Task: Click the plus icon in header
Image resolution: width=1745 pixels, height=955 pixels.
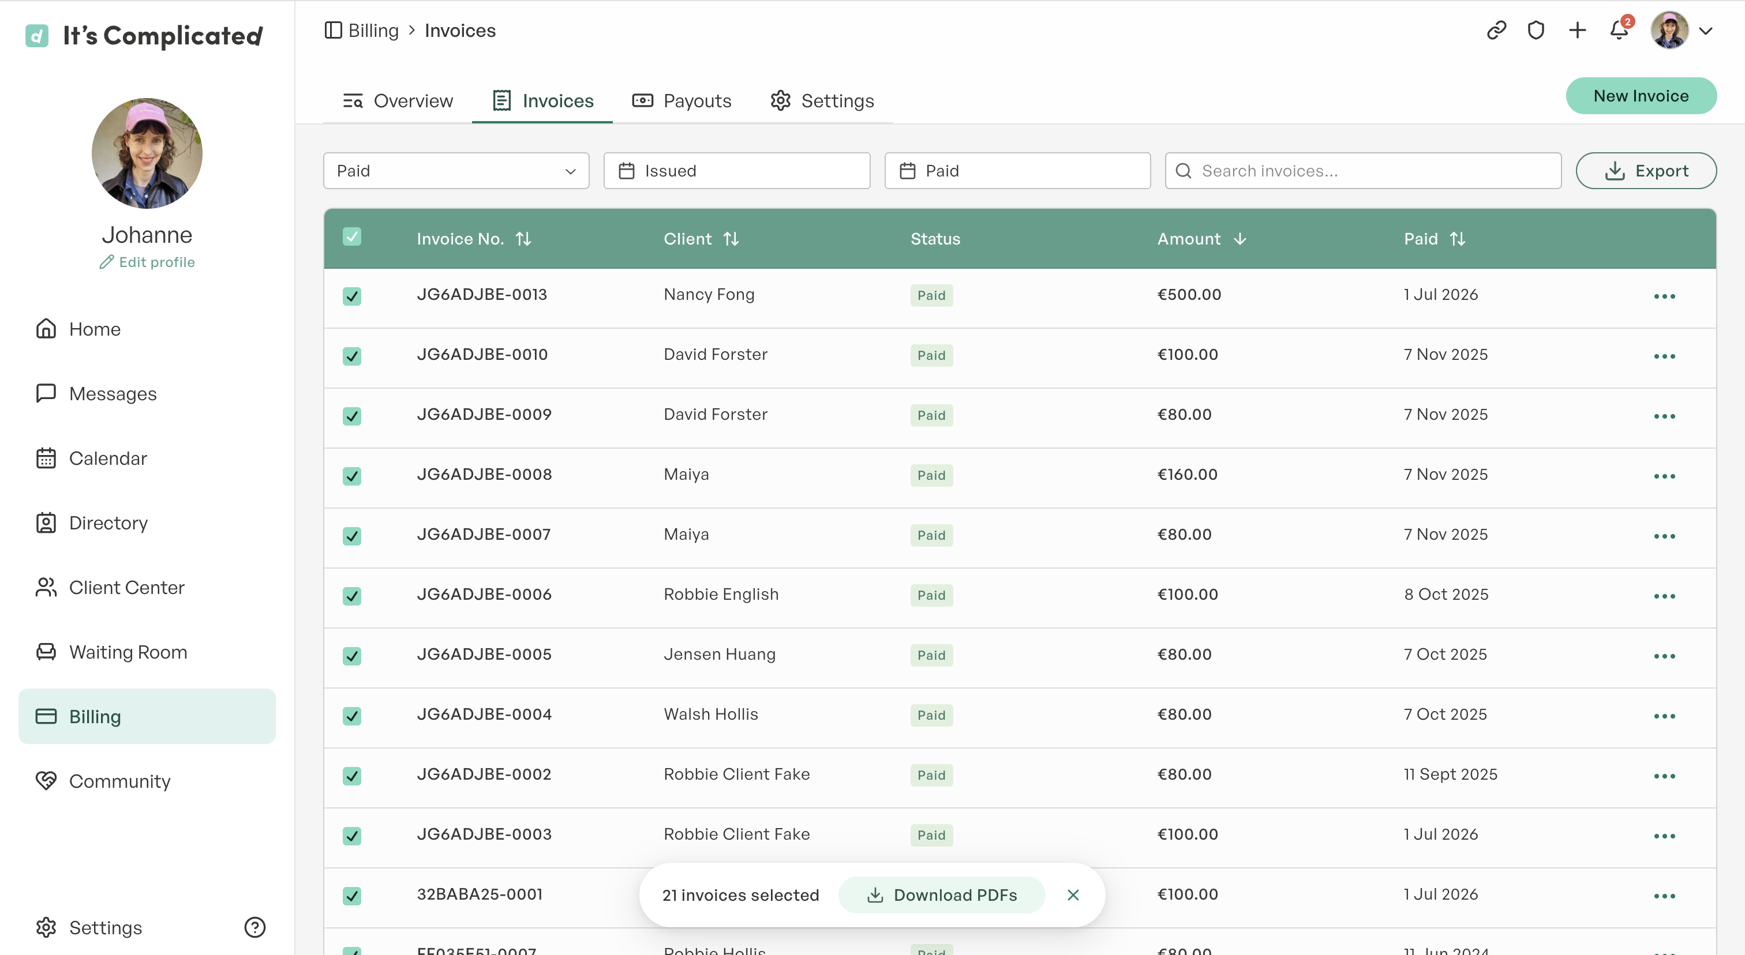Action: [x=1577, y=31]
